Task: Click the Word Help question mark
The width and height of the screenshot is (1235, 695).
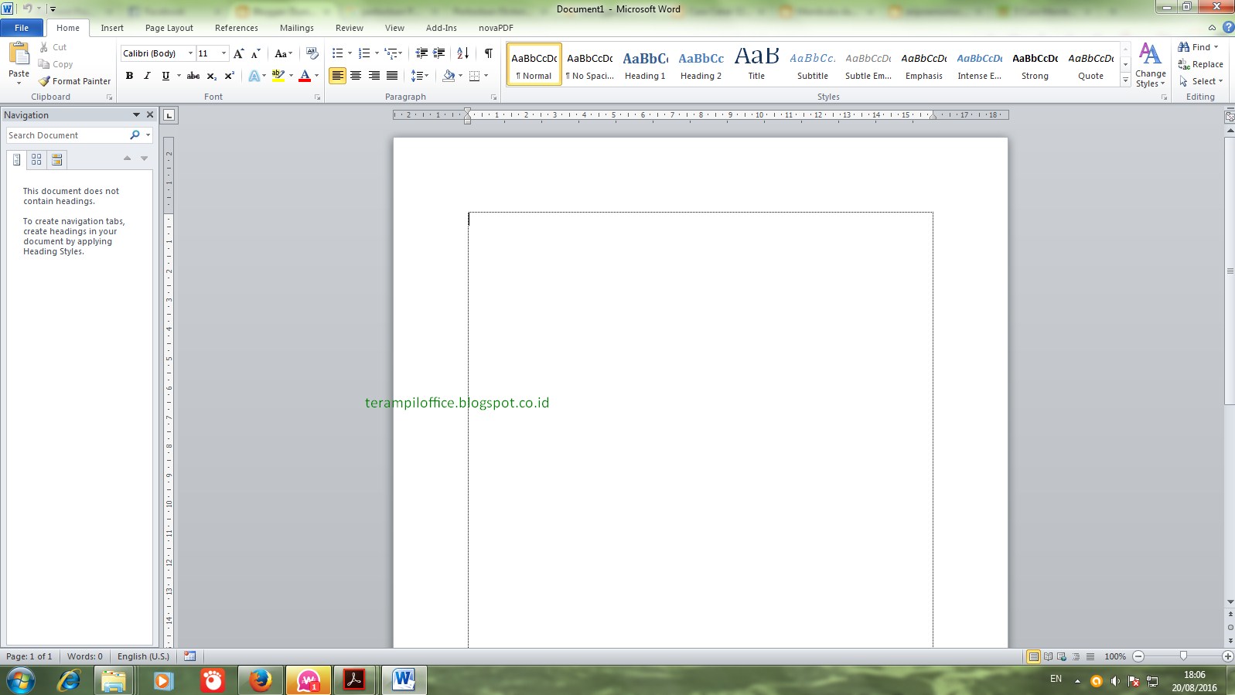Action: 1228,27
